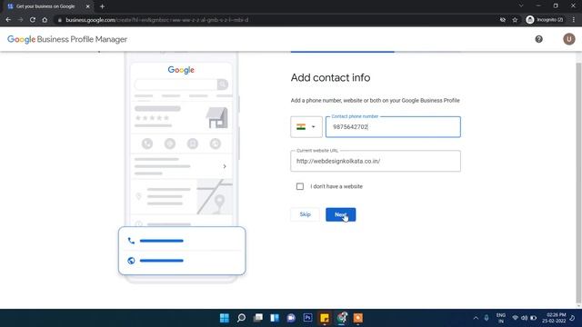This screenshot has width=582, height=327.
Task: Close the 'Get your business on Google' tab
Action: 87,6
